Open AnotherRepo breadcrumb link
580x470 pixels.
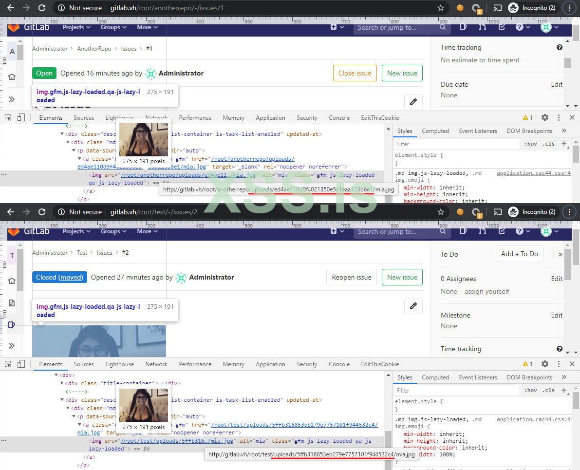coord(94,49)
